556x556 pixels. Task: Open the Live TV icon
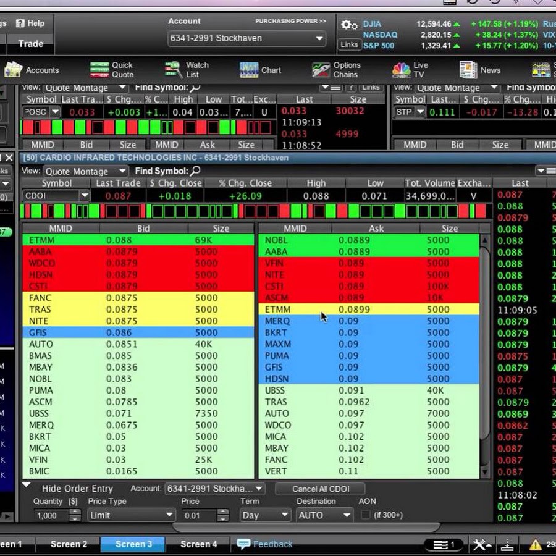[410, 70]
